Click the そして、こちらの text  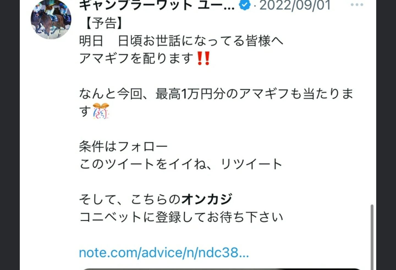tap(130, 199)
